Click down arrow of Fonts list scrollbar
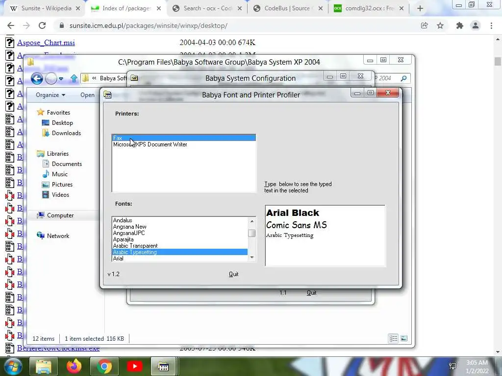 tap(252, 258)
